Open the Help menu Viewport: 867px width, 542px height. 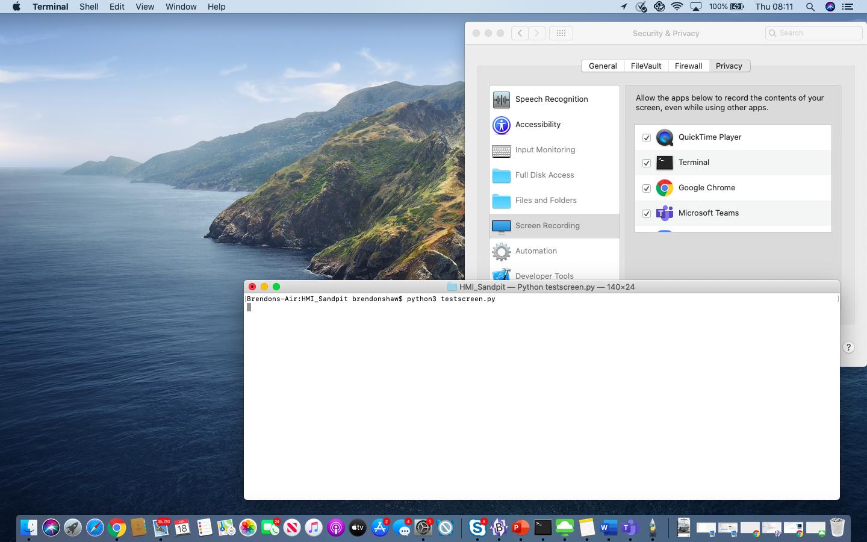(217, 7)
